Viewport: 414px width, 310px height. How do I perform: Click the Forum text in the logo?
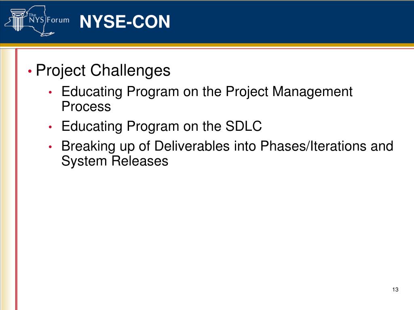click(x=58, y=20)
